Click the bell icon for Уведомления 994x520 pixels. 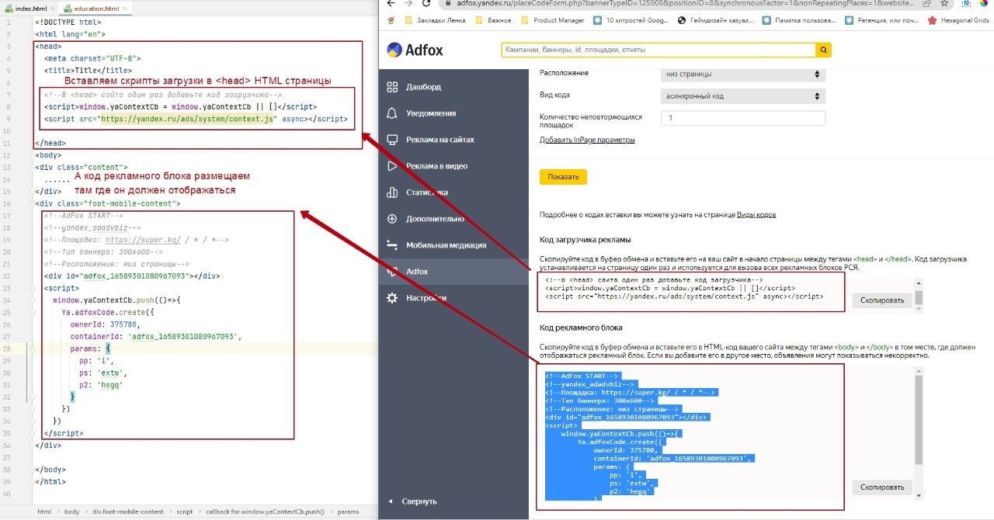pos(392,113)
